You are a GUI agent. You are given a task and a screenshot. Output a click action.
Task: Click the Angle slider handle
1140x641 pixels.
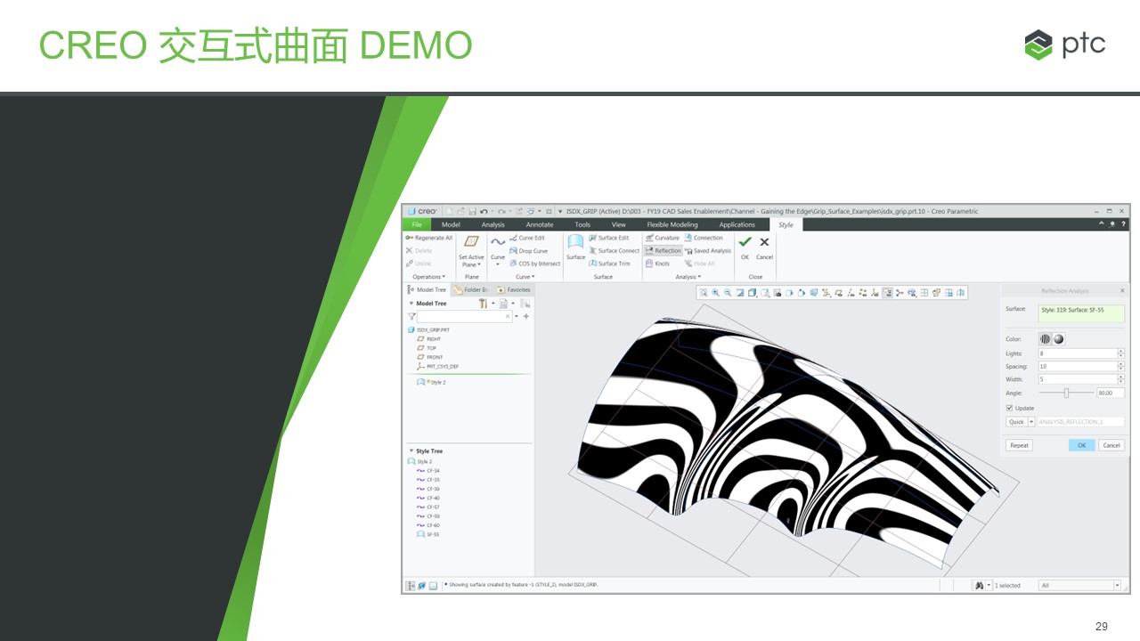(x=1066, y=393)
